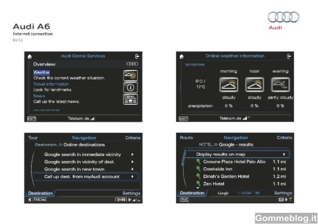
Task: Select Display results on map
Action: click(237, 154)
